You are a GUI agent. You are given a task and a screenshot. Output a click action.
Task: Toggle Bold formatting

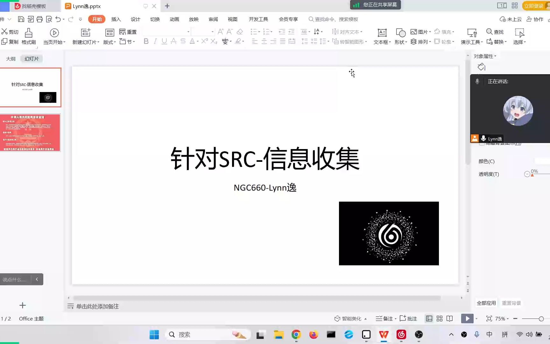146,41
